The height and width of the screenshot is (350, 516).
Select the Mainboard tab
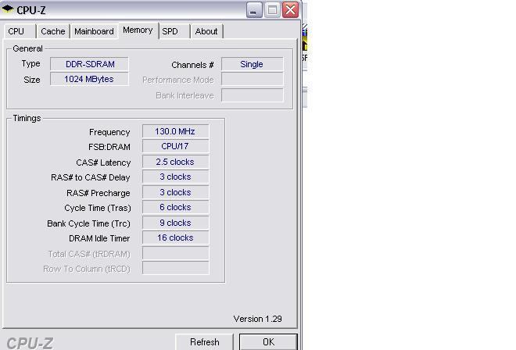click(94, 31)
